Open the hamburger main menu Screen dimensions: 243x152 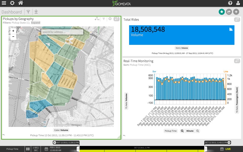pos(4,3)
